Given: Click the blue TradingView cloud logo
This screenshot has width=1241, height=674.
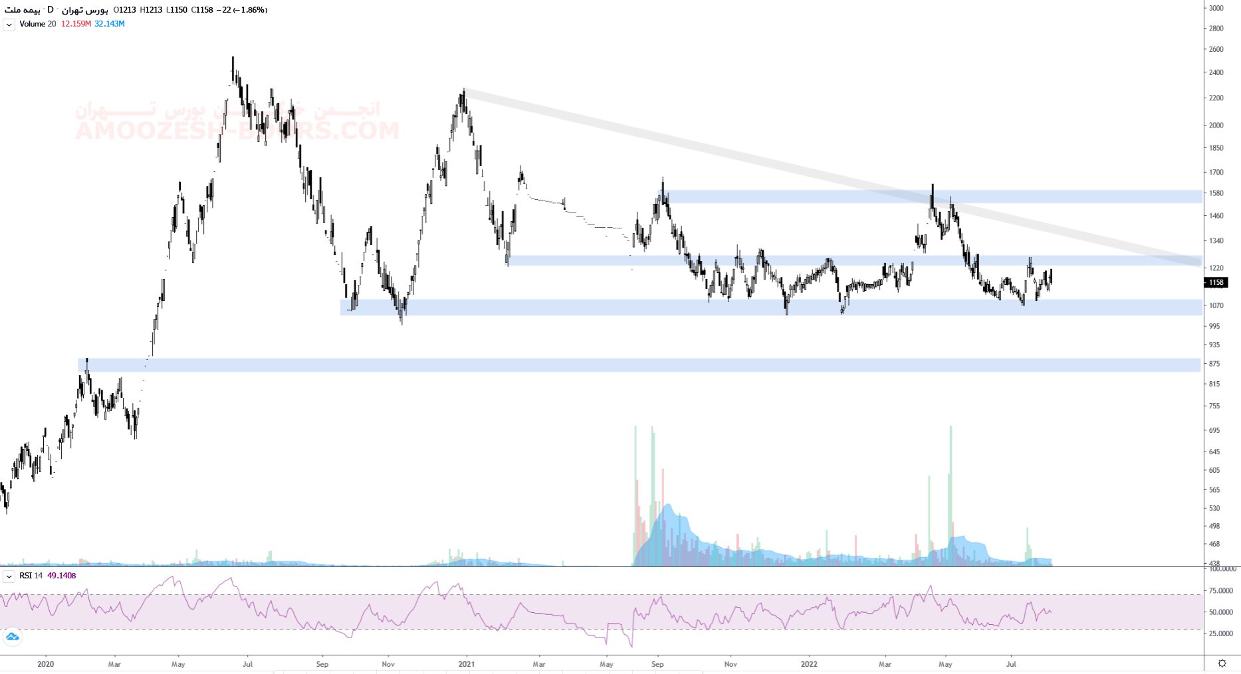Looking at the screenshot, I should pos(12,637).
